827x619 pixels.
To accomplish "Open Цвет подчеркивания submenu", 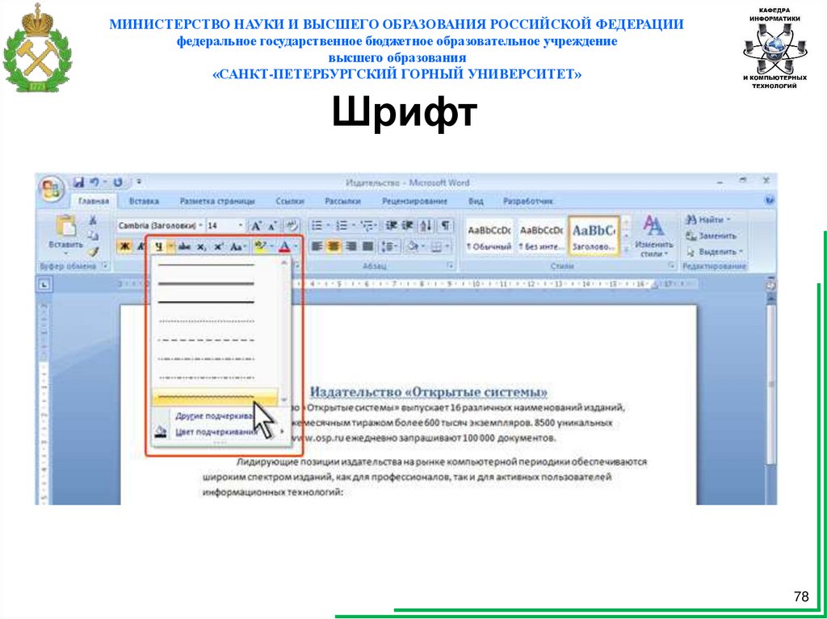I will [x=220, y=433].
